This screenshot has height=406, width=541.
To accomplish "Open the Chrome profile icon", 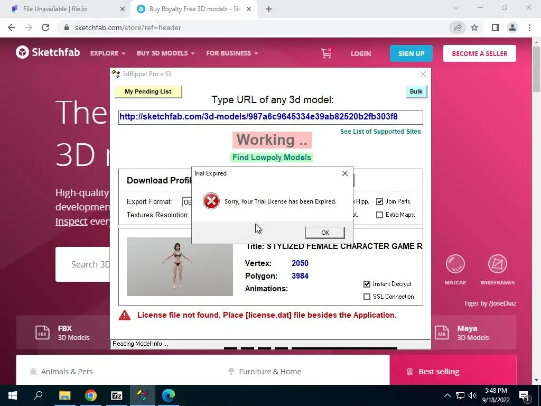I will pos(512,27).
